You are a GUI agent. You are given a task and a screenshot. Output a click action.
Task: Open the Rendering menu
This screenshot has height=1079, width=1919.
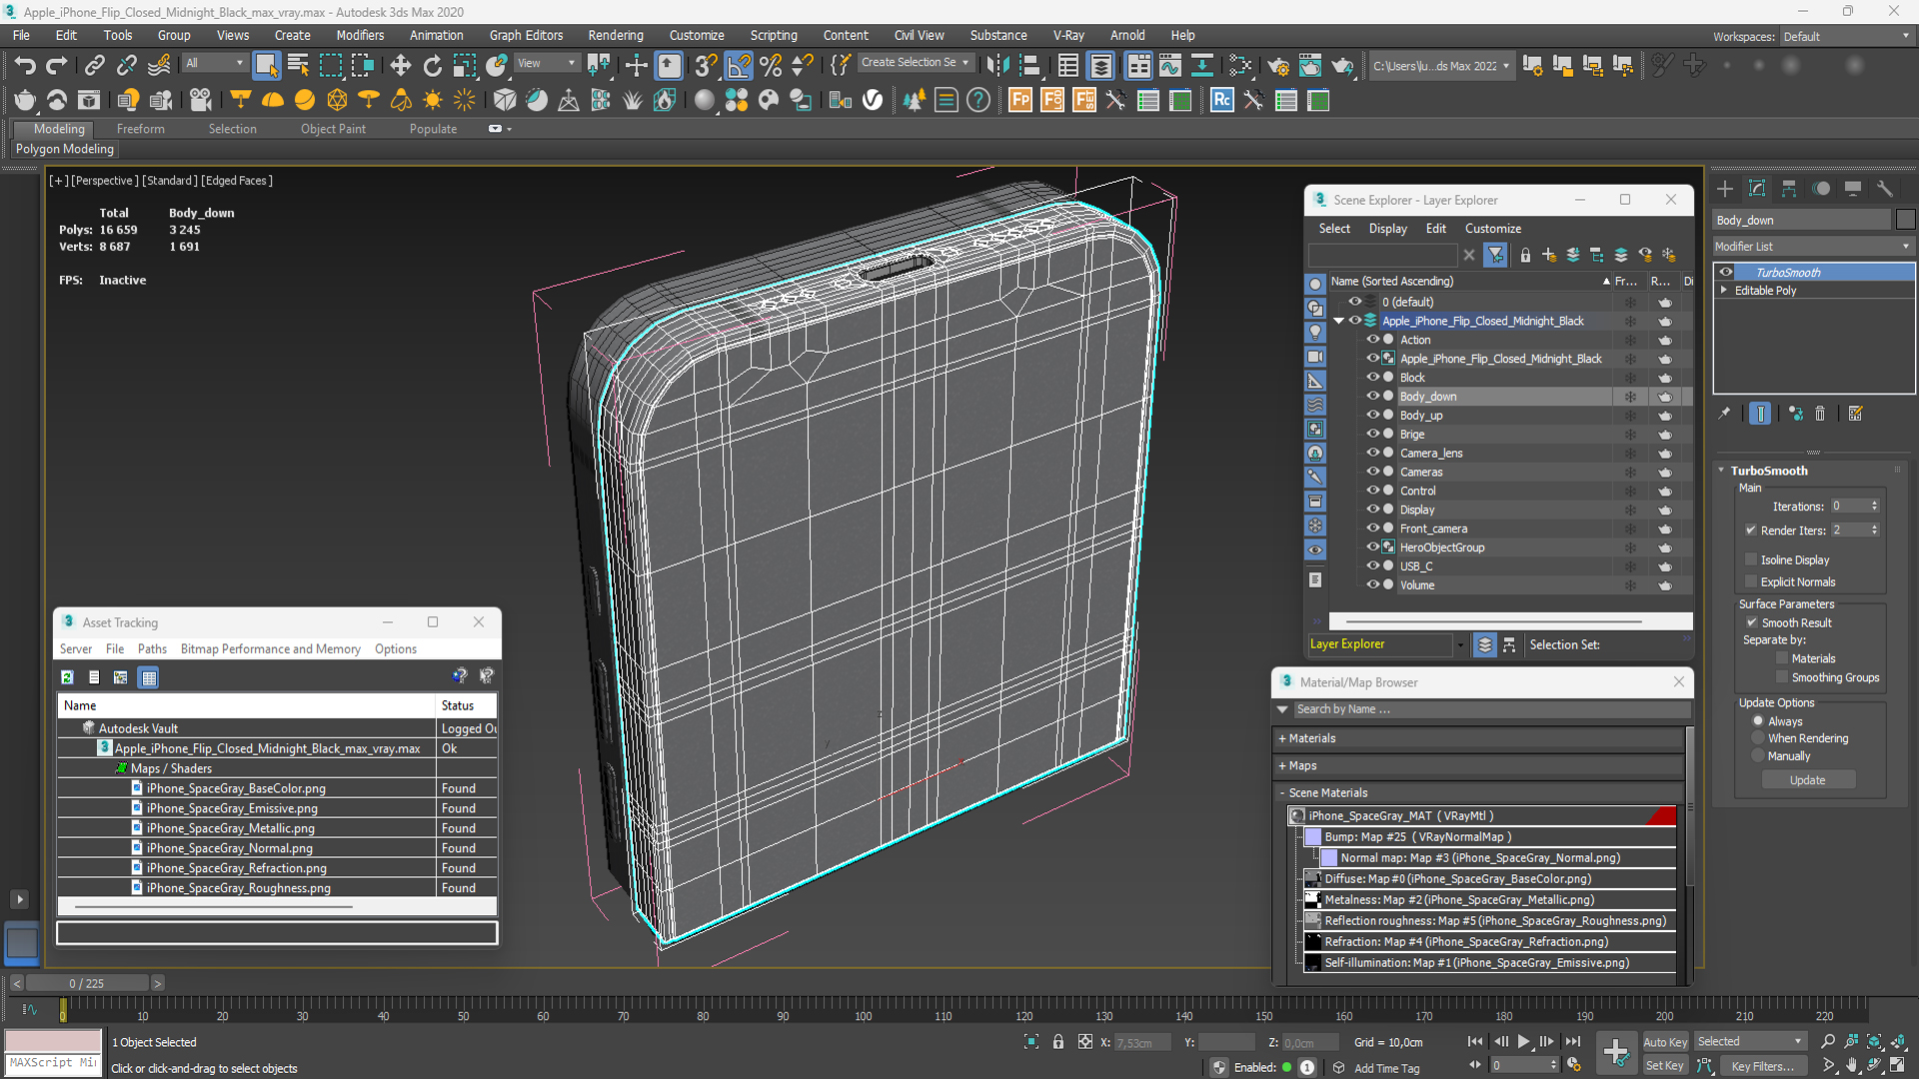[616, 35]
